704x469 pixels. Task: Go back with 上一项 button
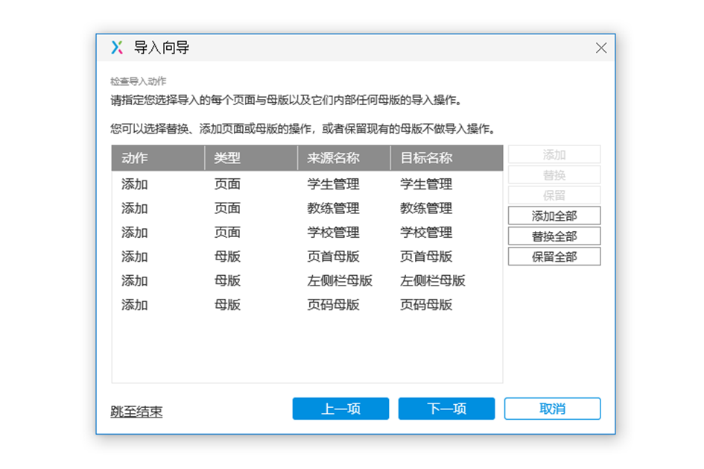pyautogui.click(x=340, y=409)
